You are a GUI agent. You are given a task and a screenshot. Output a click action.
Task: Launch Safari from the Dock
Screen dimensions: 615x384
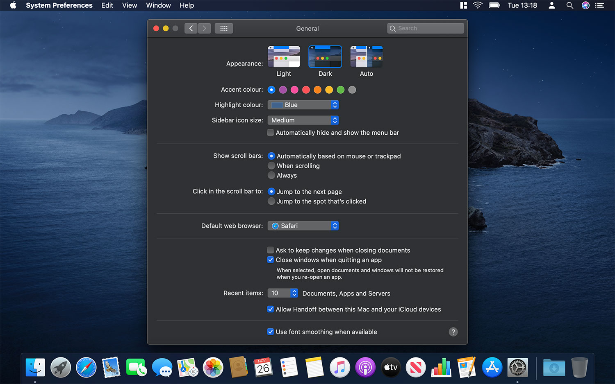[86, 367]
